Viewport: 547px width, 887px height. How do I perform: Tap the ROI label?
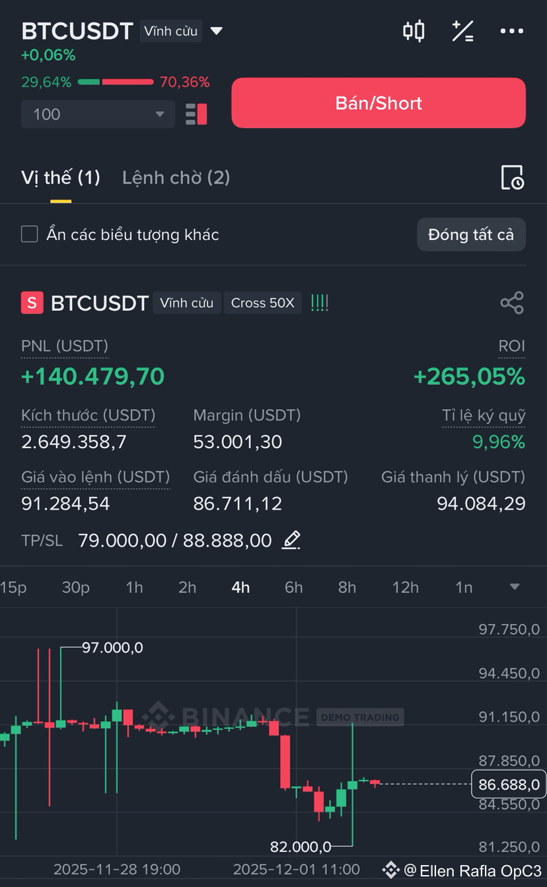click(512, 346)
